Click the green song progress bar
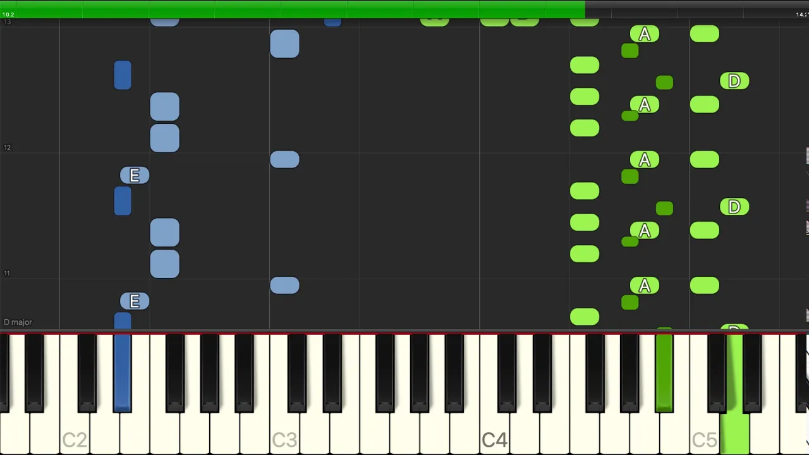Image resolution: width=809 pixels, height=455 pixels. click(x=293, y=9)
